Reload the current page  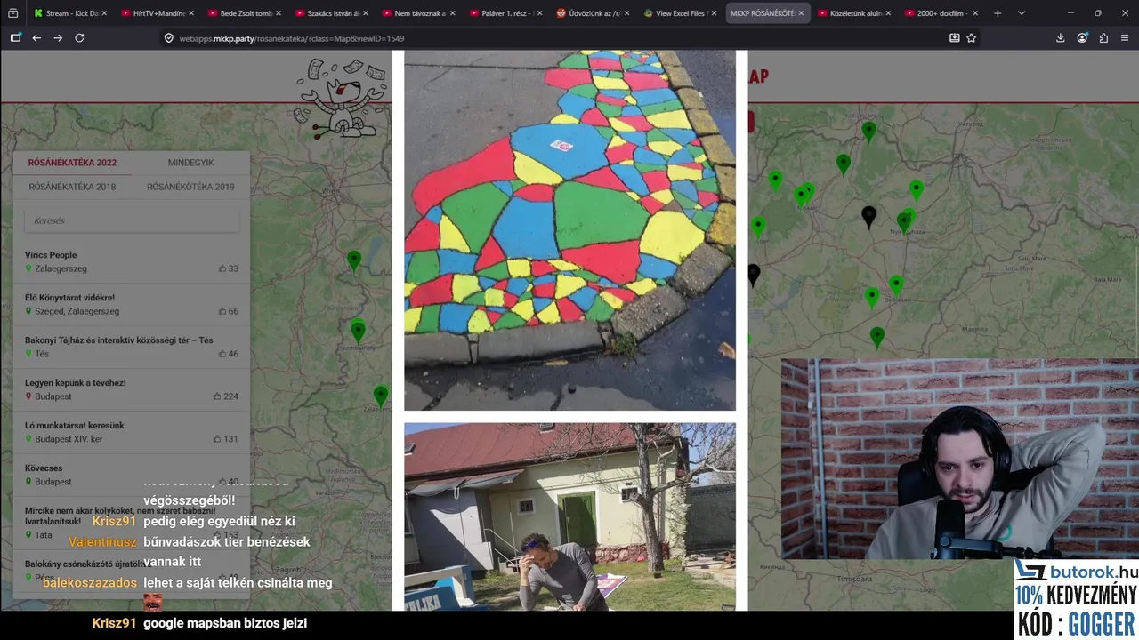click(79, 38)
